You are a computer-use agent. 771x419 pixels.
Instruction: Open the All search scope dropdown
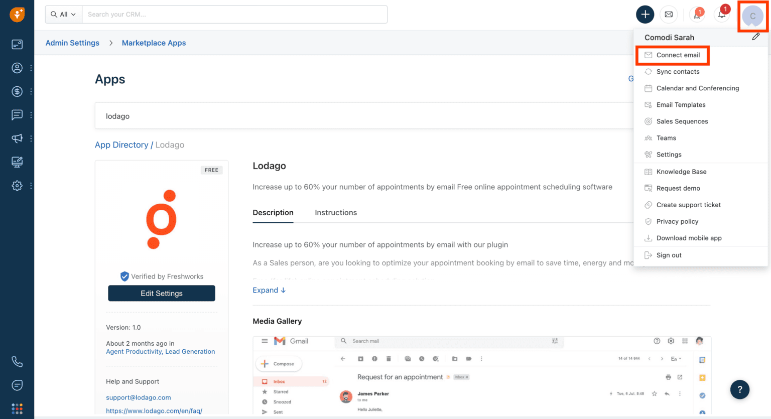click(64, 15)
